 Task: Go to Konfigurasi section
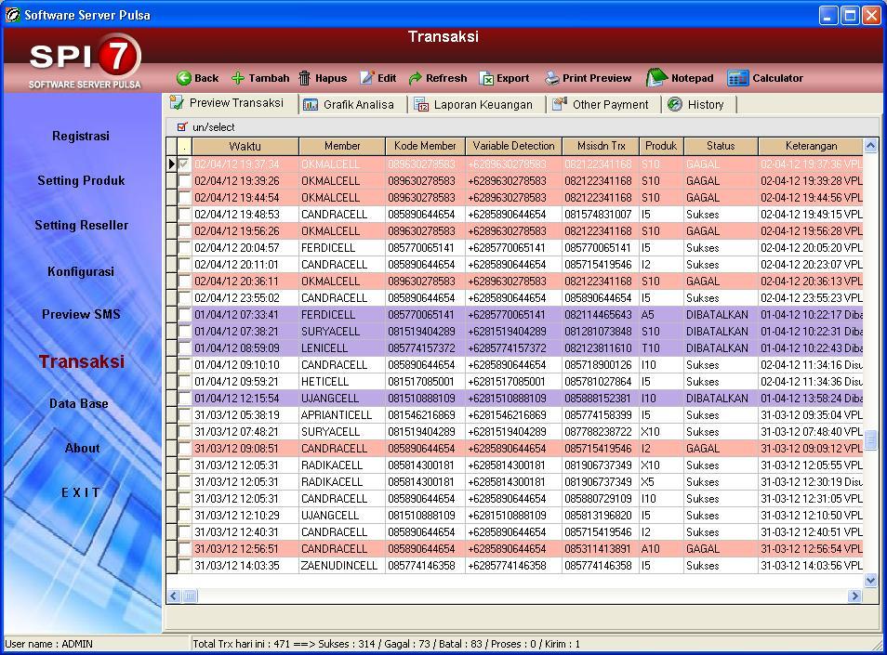click(81, 271)
